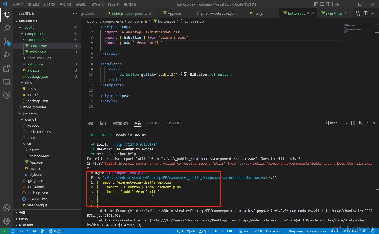This screenshot has height=234, width=379.
Task: Click the Accounts icon in activity bar
Action: tap(7, 208)
